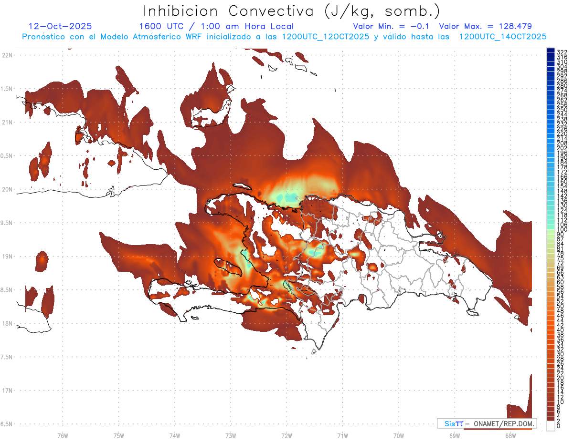573x442 pixels.
Task: Click the '21N' latitude label
Action: [7, 122]
